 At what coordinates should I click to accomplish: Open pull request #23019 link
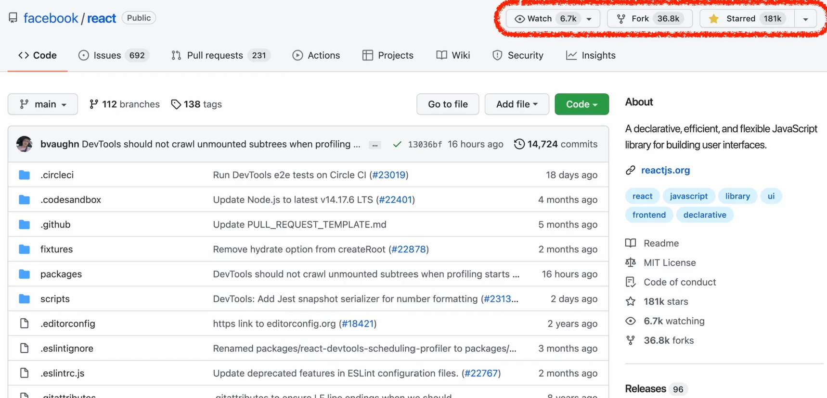[389, 175]
